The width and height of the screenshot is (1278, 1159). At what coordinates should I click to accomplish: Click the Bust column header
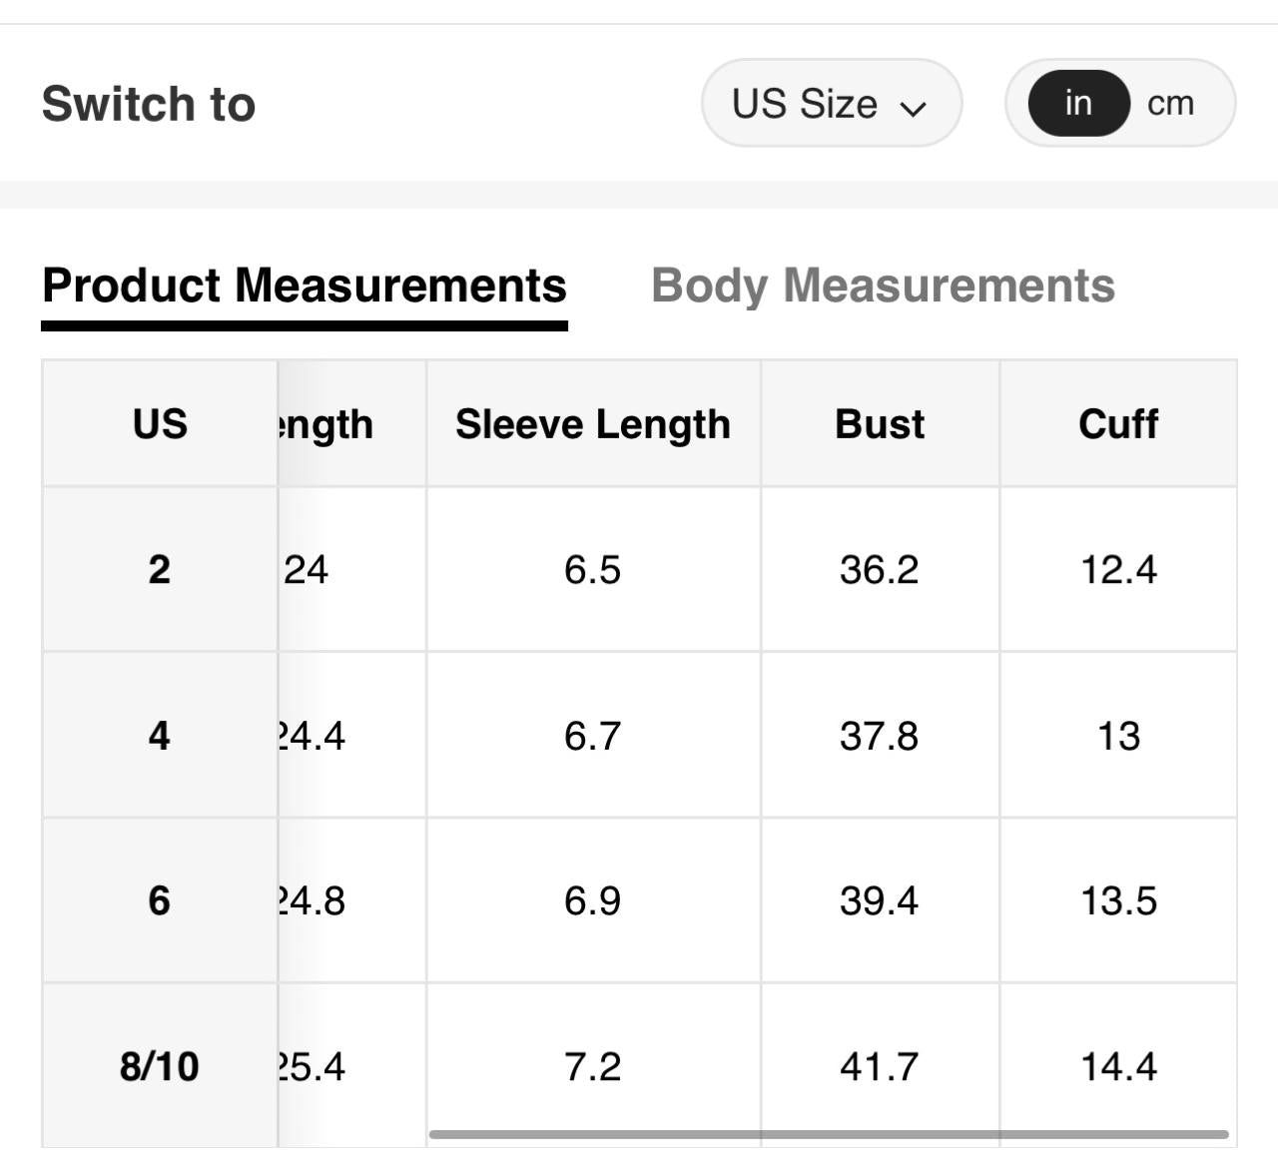880,424
